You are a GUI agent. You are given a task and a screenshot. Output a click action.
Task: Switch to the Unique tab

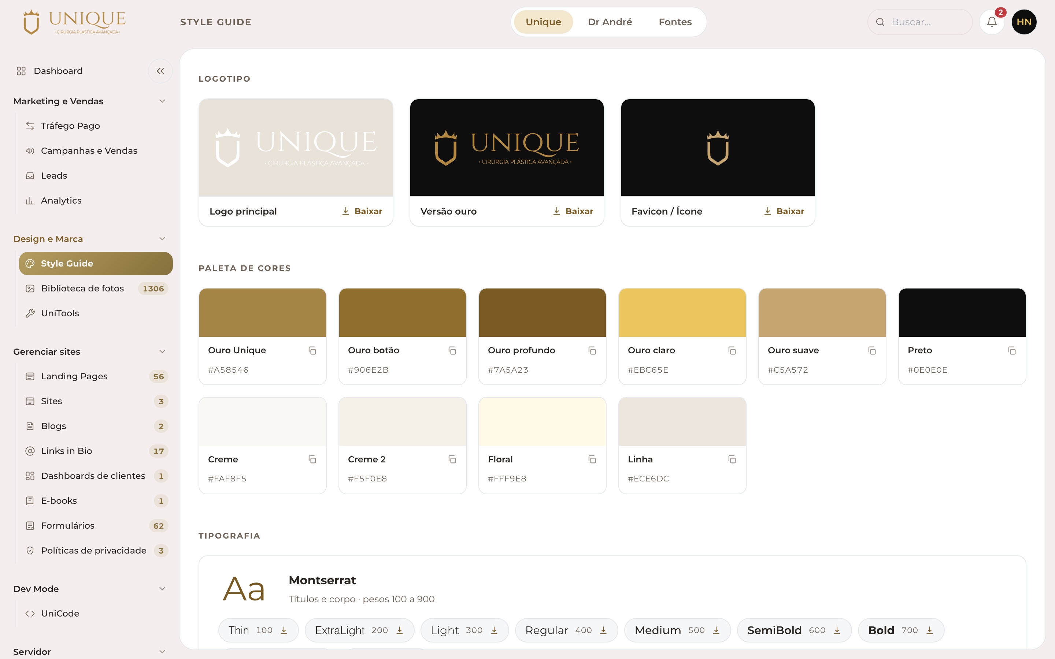543,22
